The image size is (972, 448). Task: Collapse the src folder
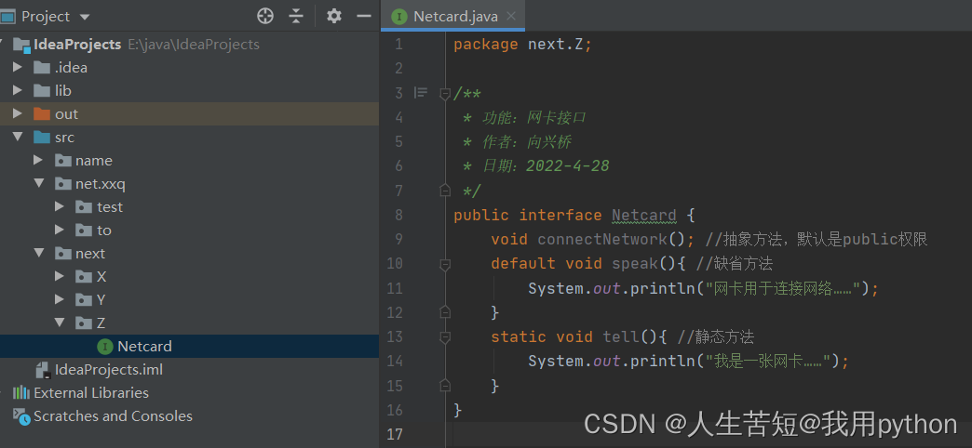(x=18, y=138)
